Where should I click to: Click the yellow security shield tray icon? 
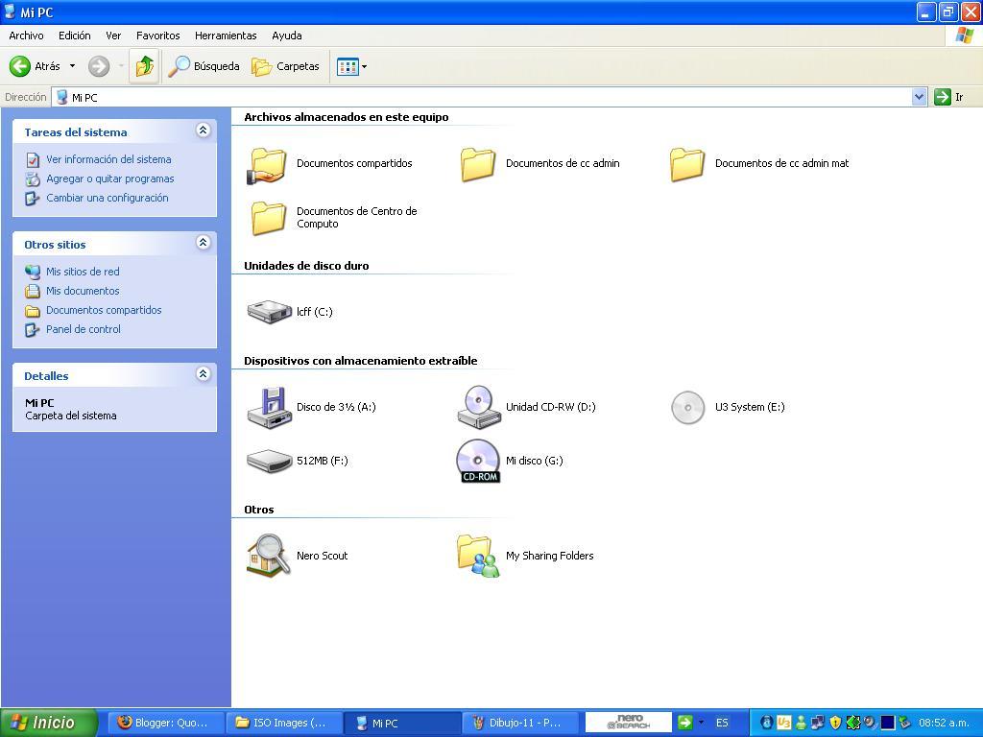click(x=835, y=723)
